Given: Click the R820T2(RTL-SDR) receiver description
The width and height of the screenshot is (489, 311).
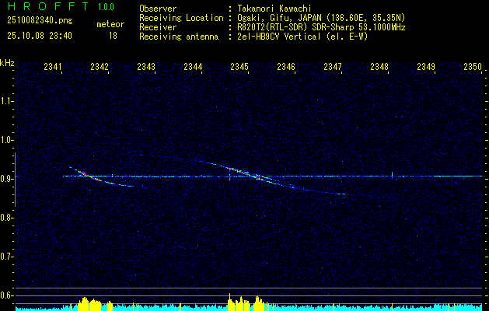Looking at the screenshot, I should tap(321, 27).
